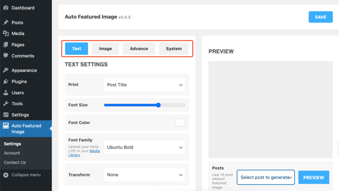Open the Settings submenu item
The image size is (339, 191).
click(13, 144)
